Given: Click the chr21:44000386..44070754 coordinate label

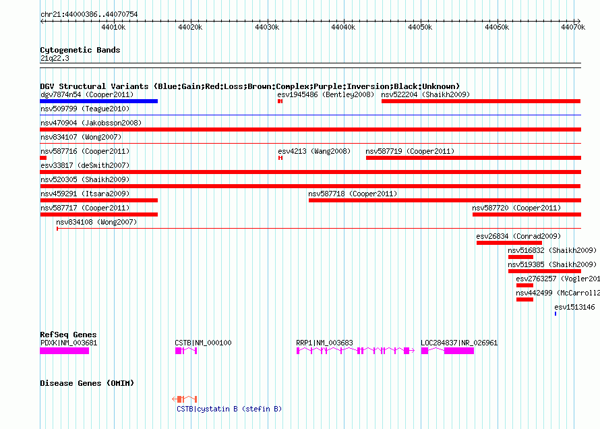Looking at the screenshot, I should [x=89, y=14].
